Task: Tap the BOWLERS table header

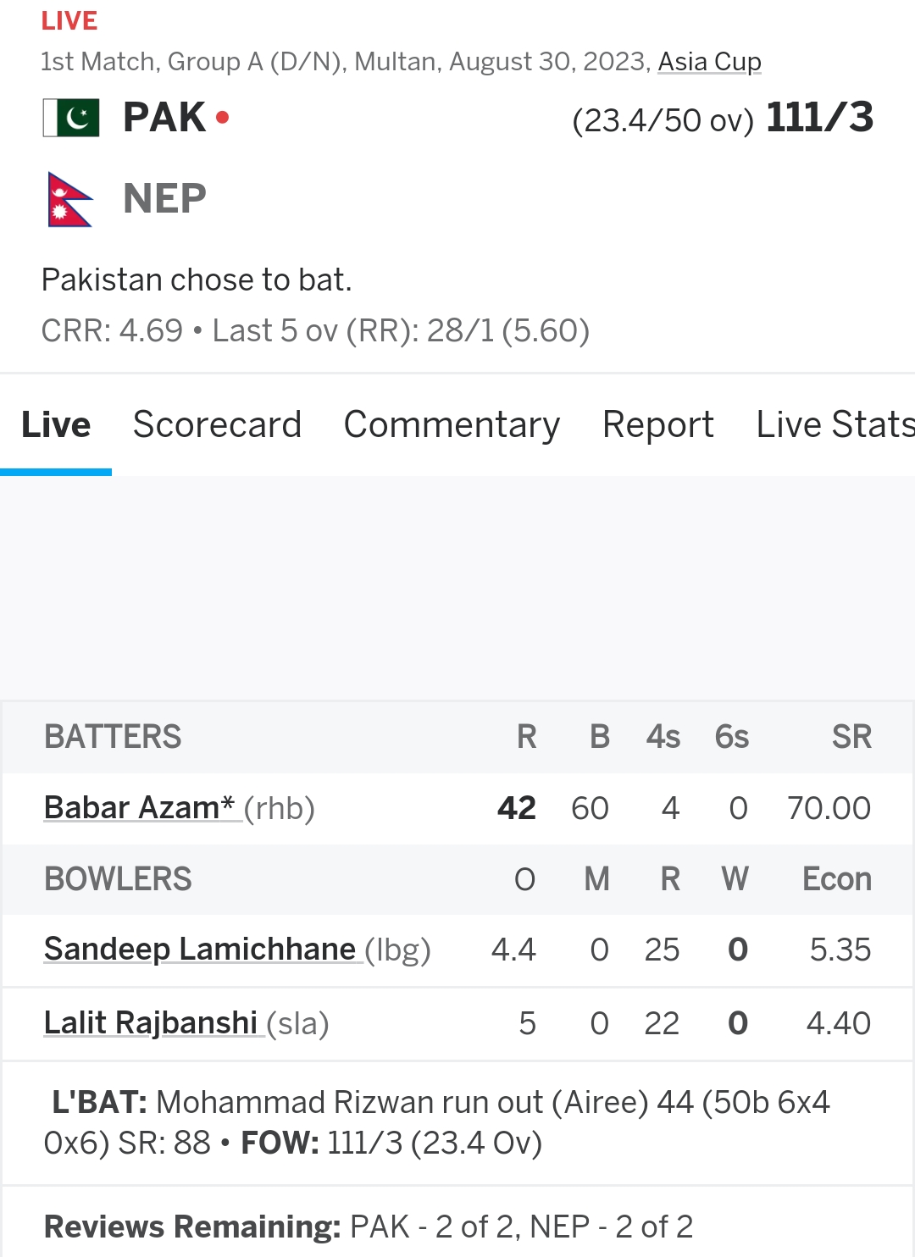Action: 118,879
